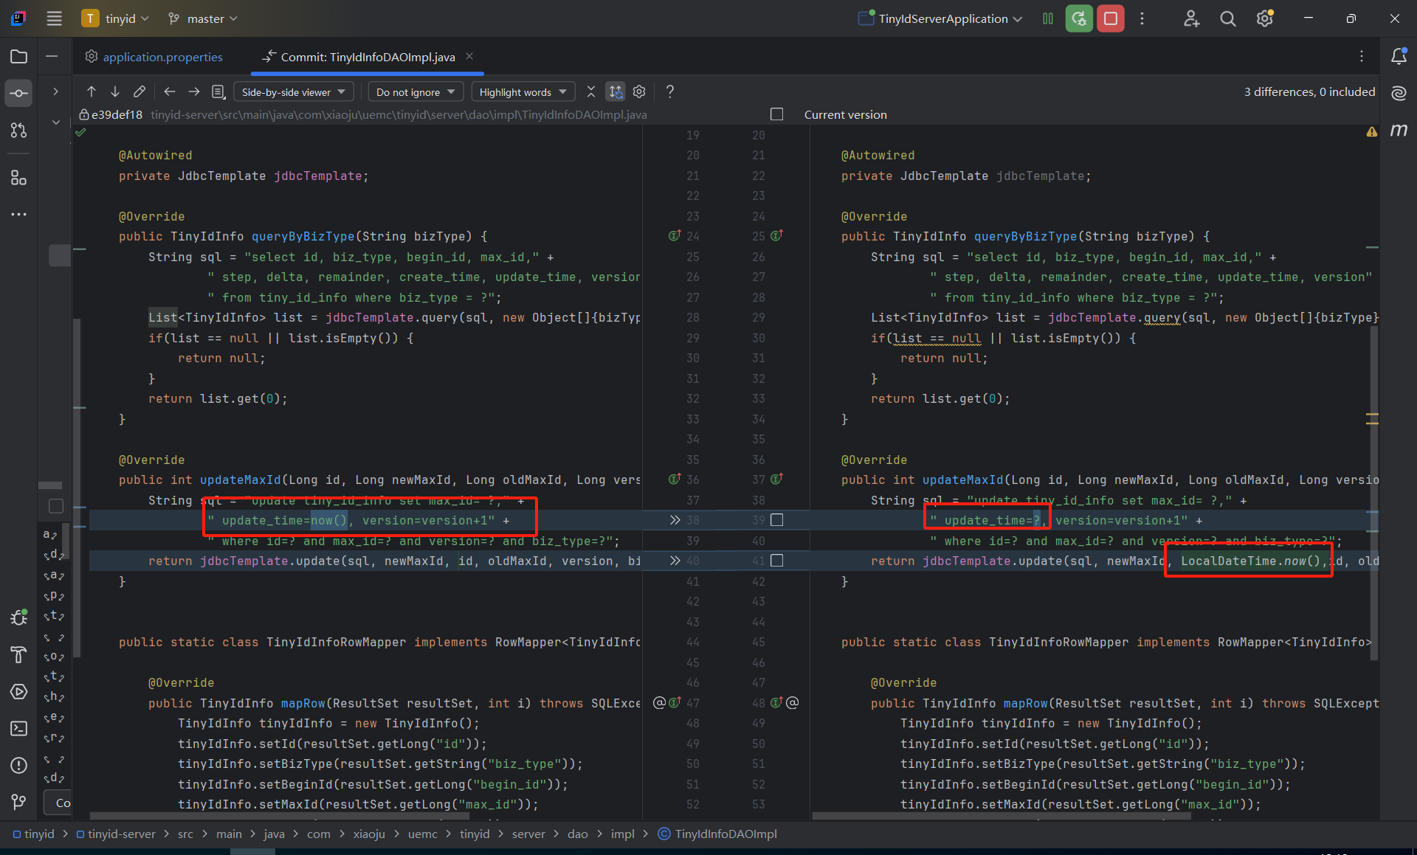Image resolution: width=1417 pixels, height=855 pixels.
Task: Open Side-by-side viewer dropdown
Action: (x=293, y=92)
